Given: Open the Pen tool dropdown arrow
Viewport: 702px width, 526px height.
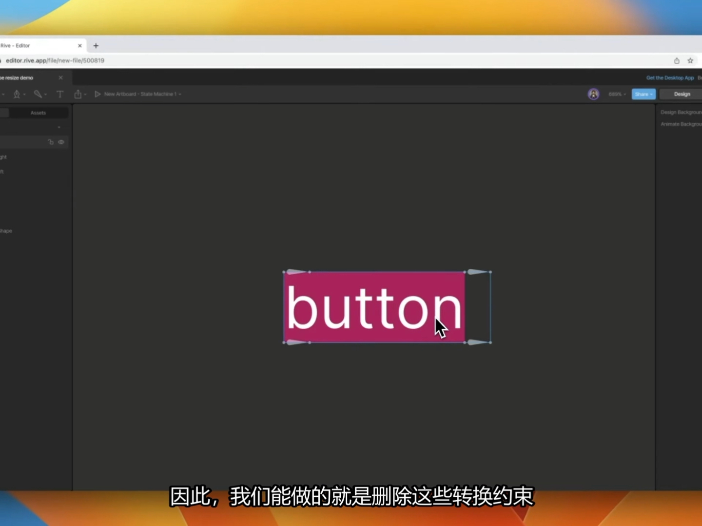Looking at the screenshot, I should coord(24,94).
